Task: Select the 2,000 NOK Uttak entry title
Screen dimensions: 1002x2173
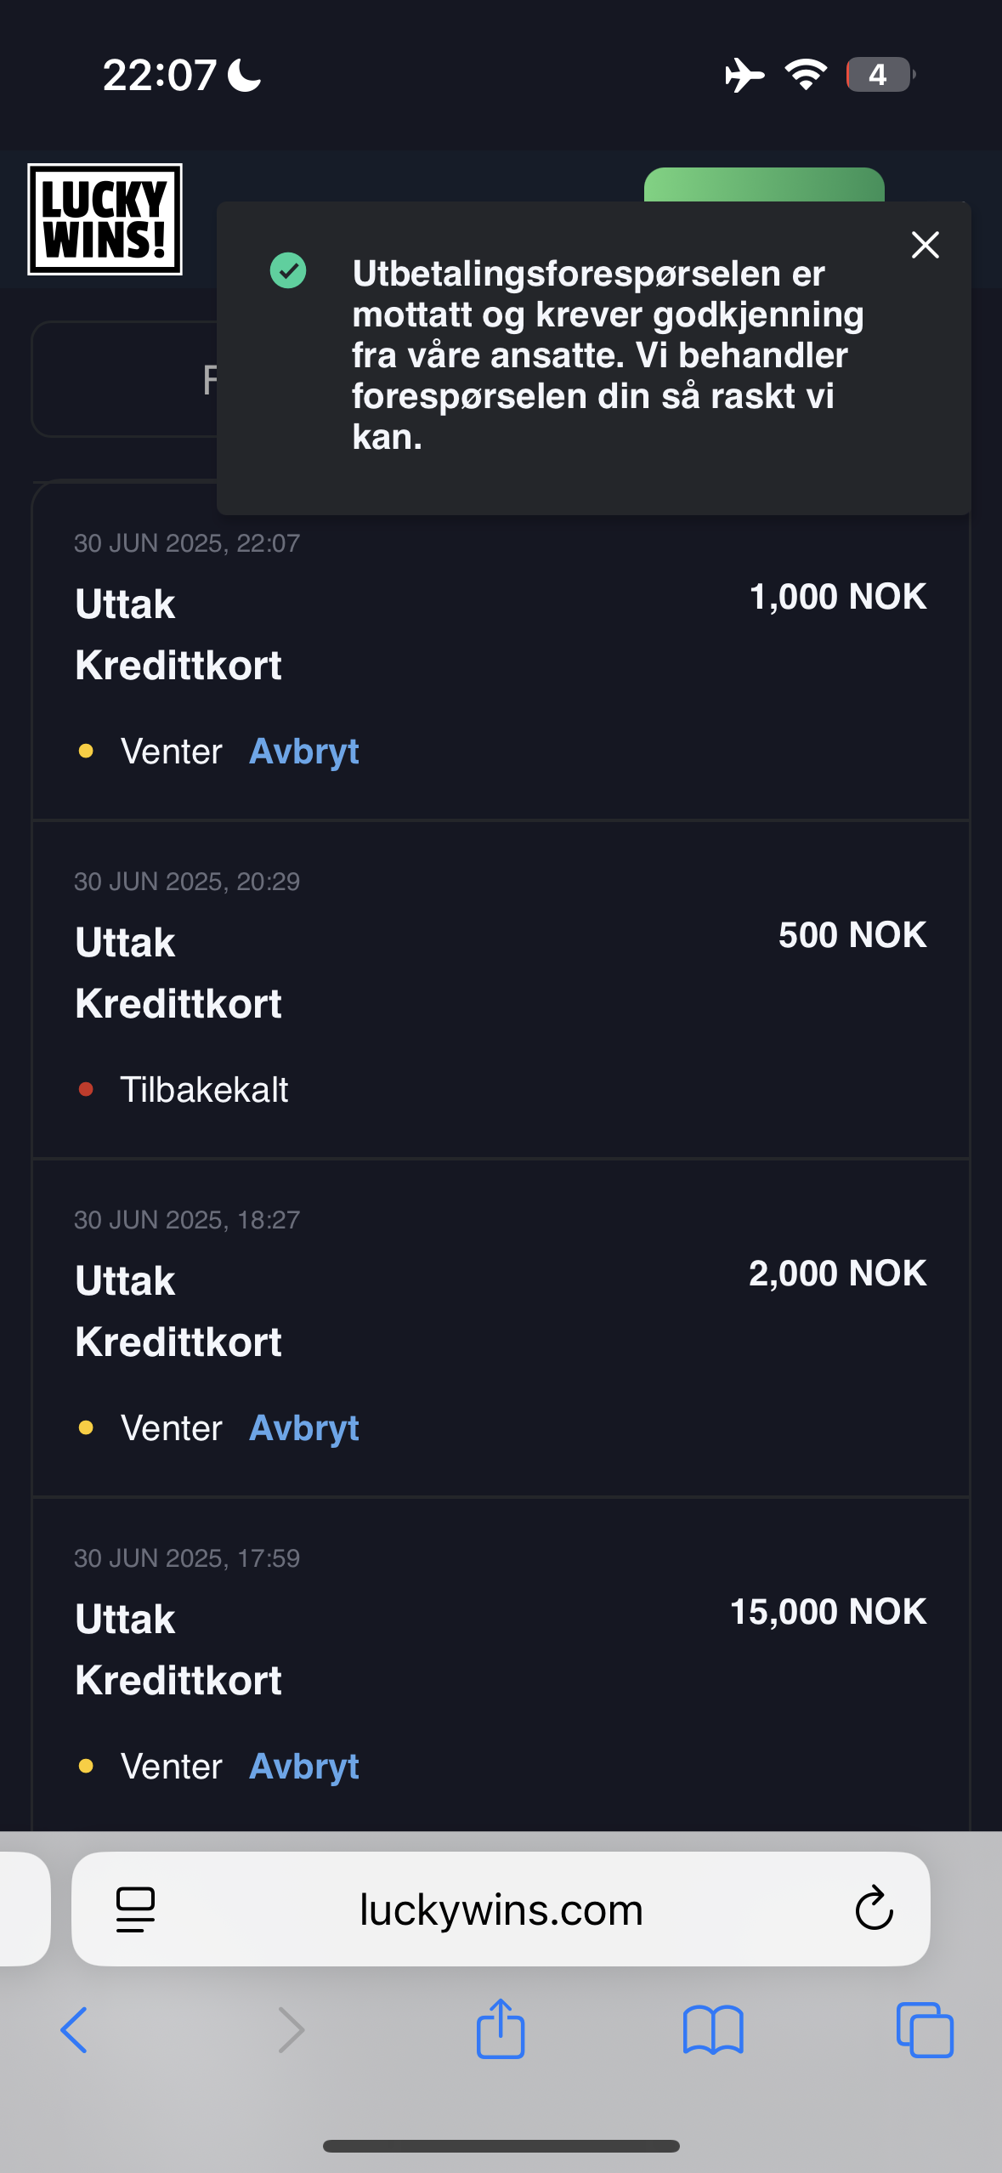Action: pos(125,1281)
